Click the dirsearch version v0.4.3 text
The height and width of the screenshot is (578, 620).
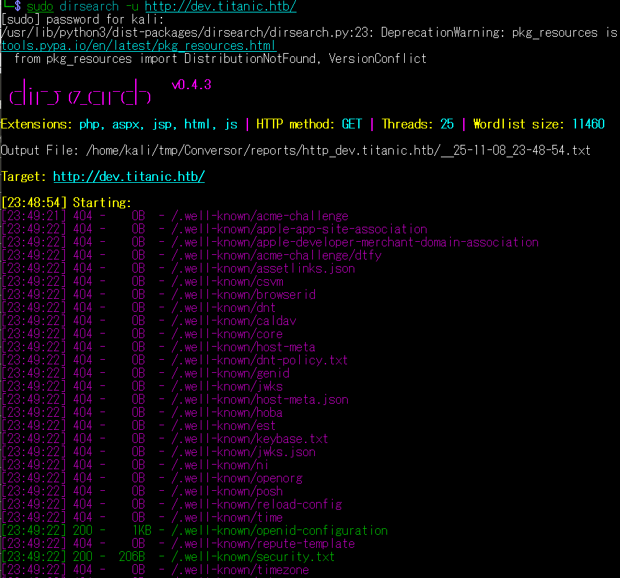(x=191, y=85)
